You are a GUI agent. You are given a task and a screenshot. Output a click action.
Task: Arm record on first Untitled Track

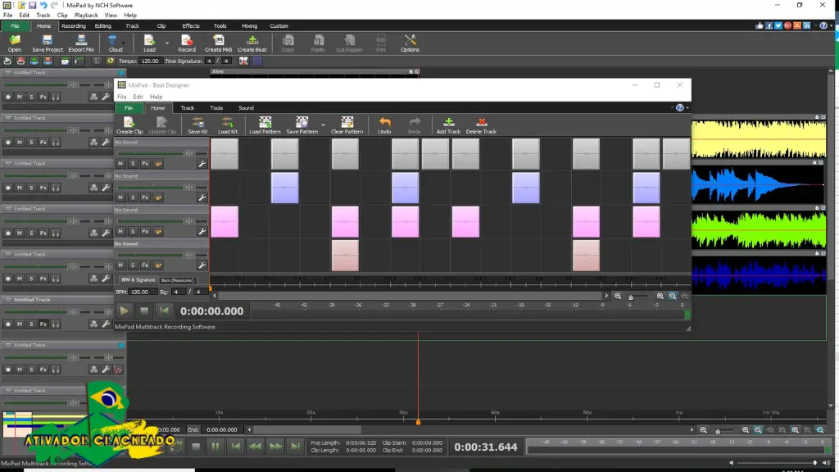pos(7,97)
